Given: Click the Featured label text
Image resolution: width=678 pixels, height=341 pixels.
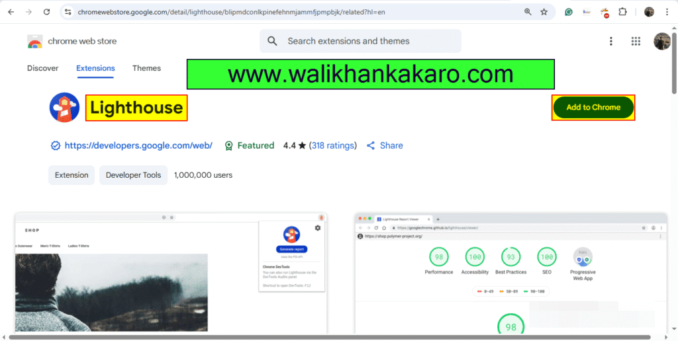Looking at the screenshot, I should 256,145.
